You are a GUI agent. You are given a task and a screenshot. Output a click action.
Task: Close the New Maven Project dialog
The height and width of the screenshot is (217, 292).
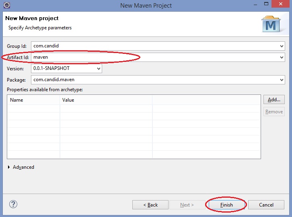click(280, 4)
